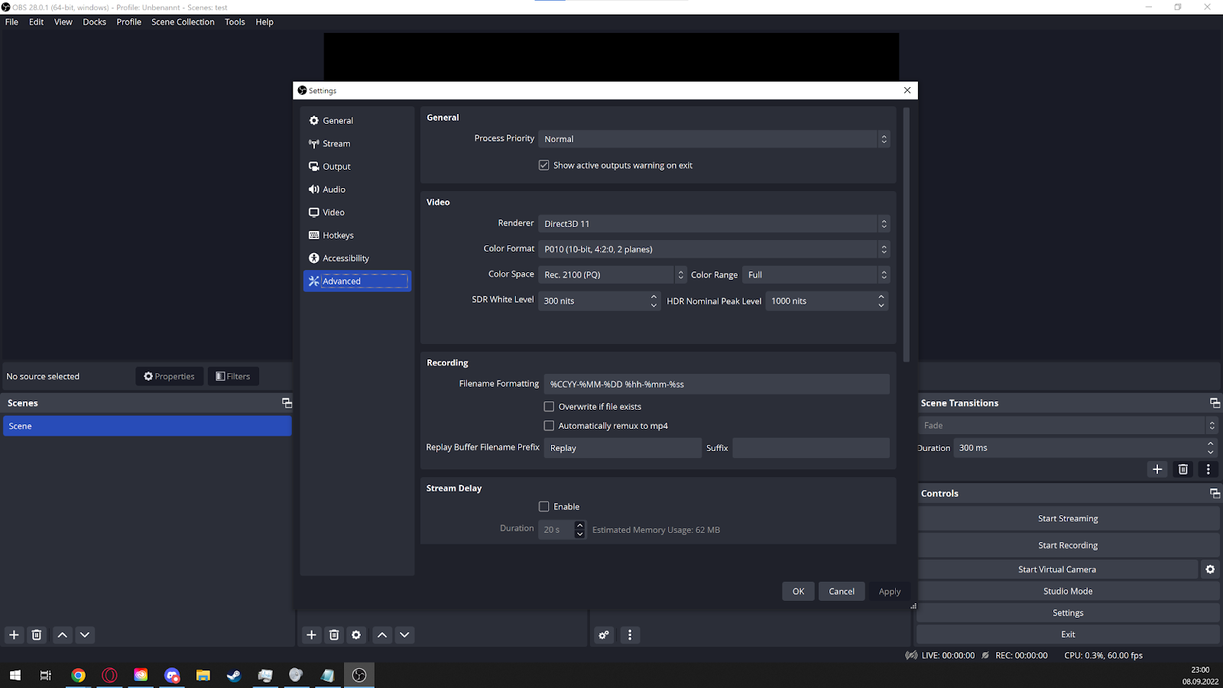Enable Overwrite if file exists
The width and height of the screenshot is (1223, 688).
pyautogui.click(x=549, y=407)
